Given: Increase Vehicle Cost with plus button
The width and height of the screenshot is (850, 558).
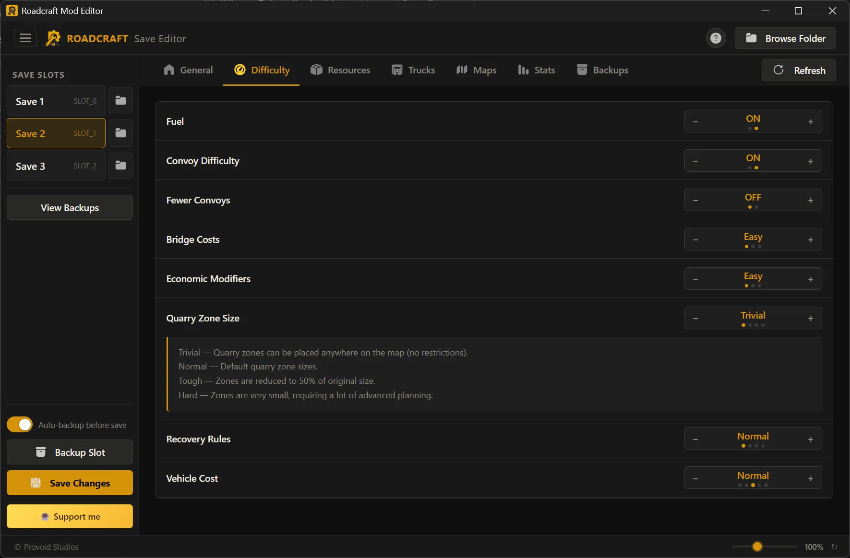Looking at the screenshot, I should point(811,479).
